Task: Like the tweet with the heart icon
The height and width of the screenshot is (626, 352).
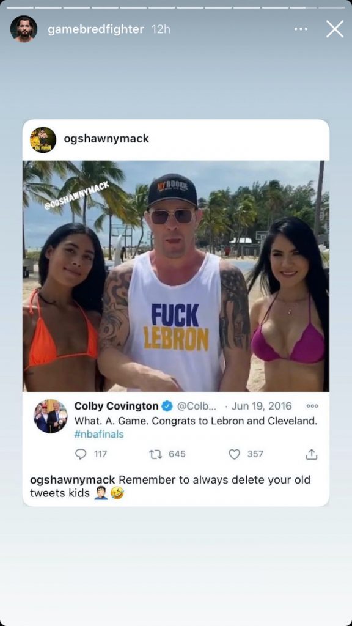Action: 234,454
